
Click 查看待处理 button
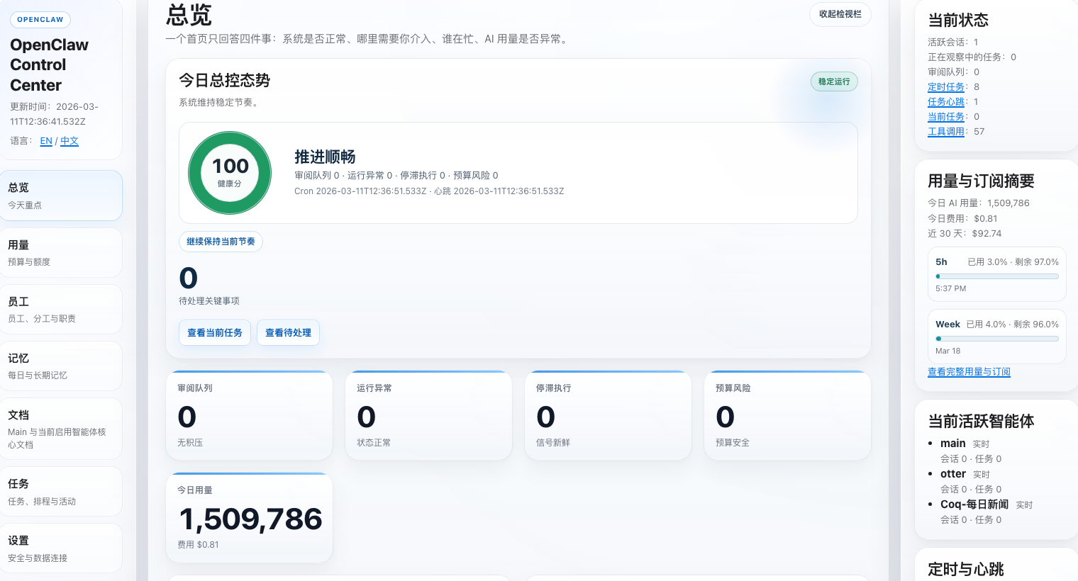pyautogui.click(x=288, y=332)
